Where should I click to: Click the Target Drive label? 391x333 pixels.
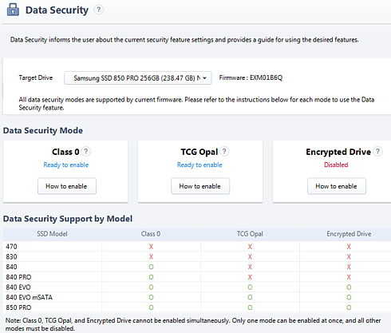tap(36, 77)
